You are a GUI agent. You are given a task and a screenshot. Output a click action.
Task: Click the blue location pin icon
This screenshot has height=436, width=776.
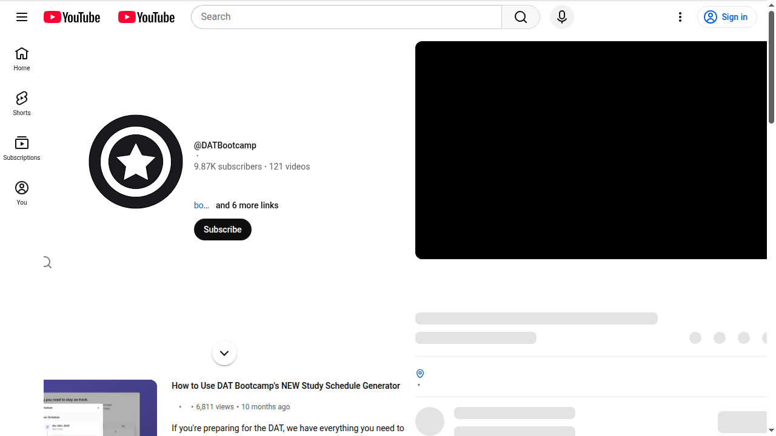click(420, 374)
